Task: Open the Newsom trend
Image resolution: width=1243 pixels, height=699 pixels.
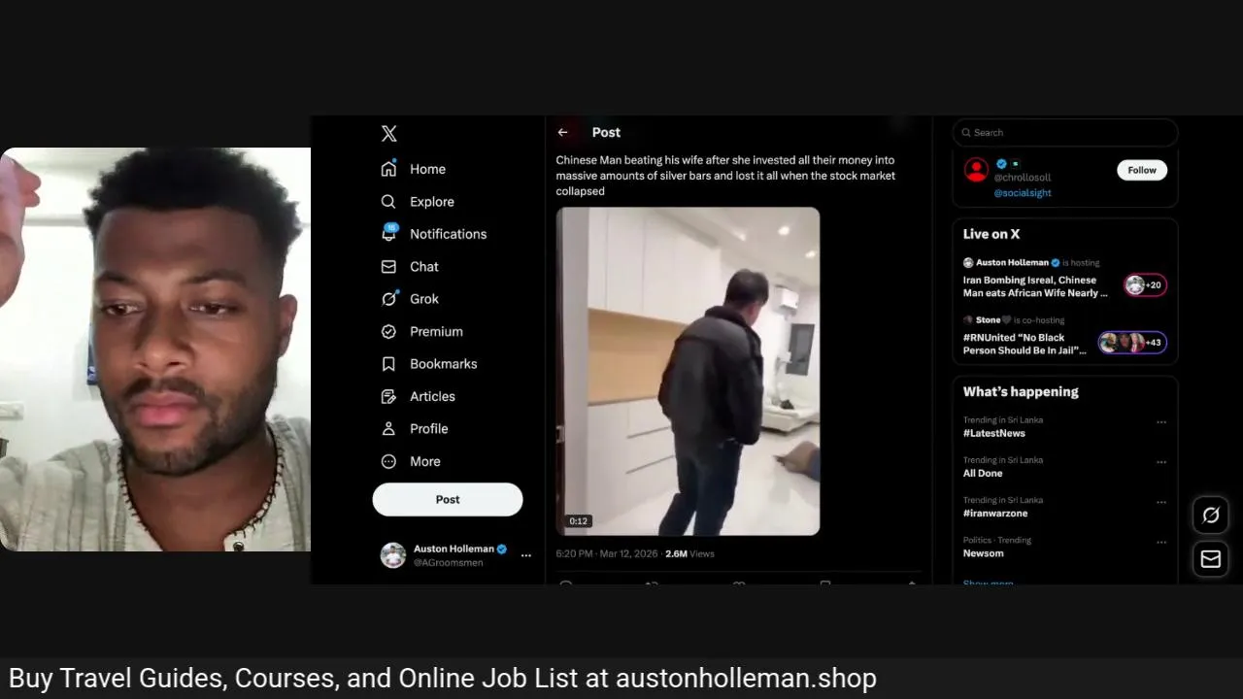Action: [984, 553]
